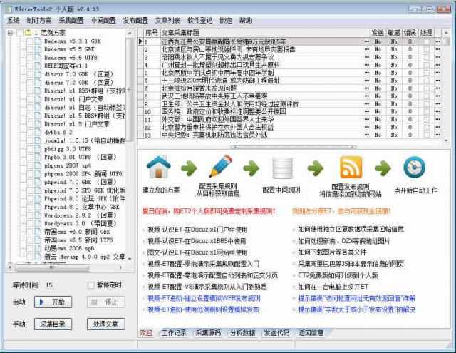Check the box next to discuz 7.0 GBK

coord(30,74)
